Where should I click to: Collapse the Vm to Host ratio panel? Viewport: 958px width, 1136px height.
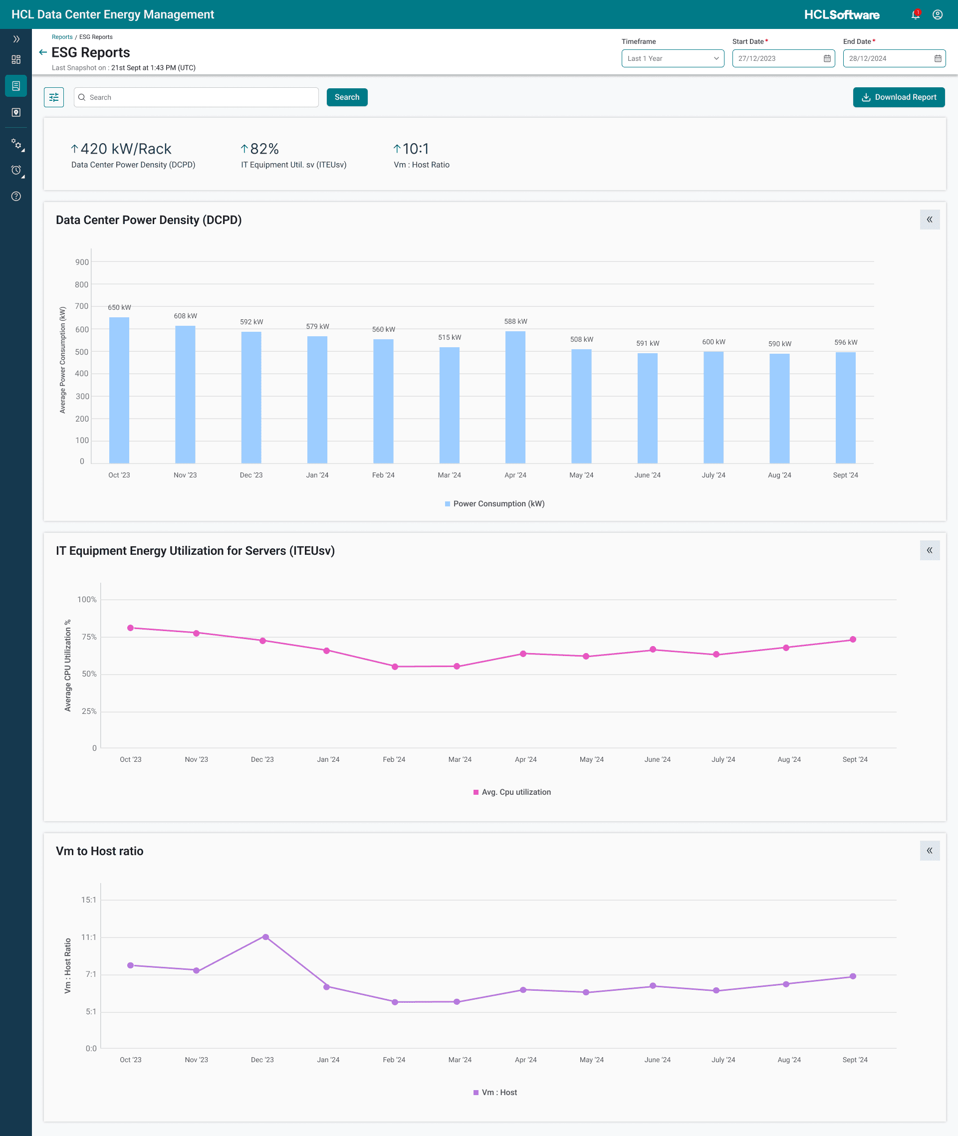(929, 850)
